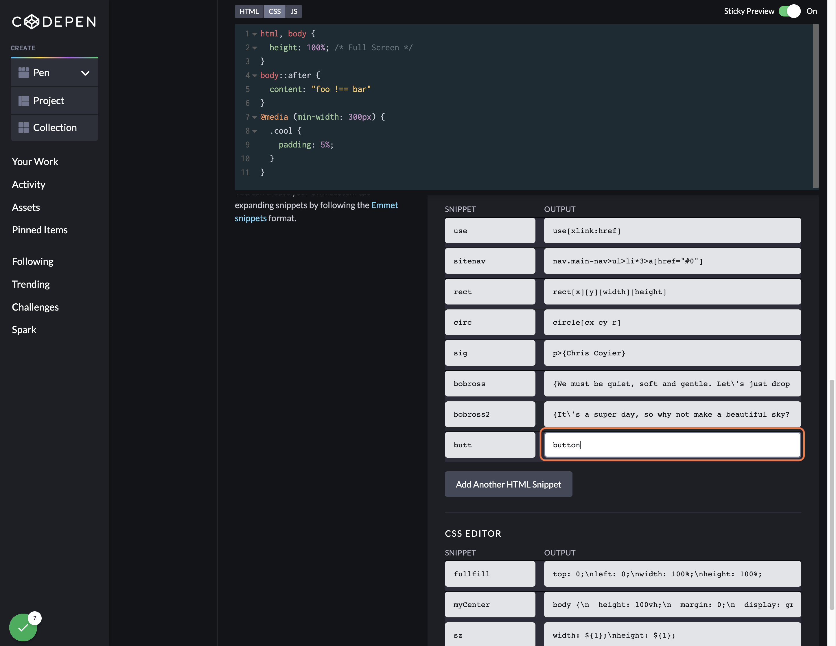Screen dimensions: 836x646
Task: Click the 'butt' snippet name field
Action: (490, 445)
